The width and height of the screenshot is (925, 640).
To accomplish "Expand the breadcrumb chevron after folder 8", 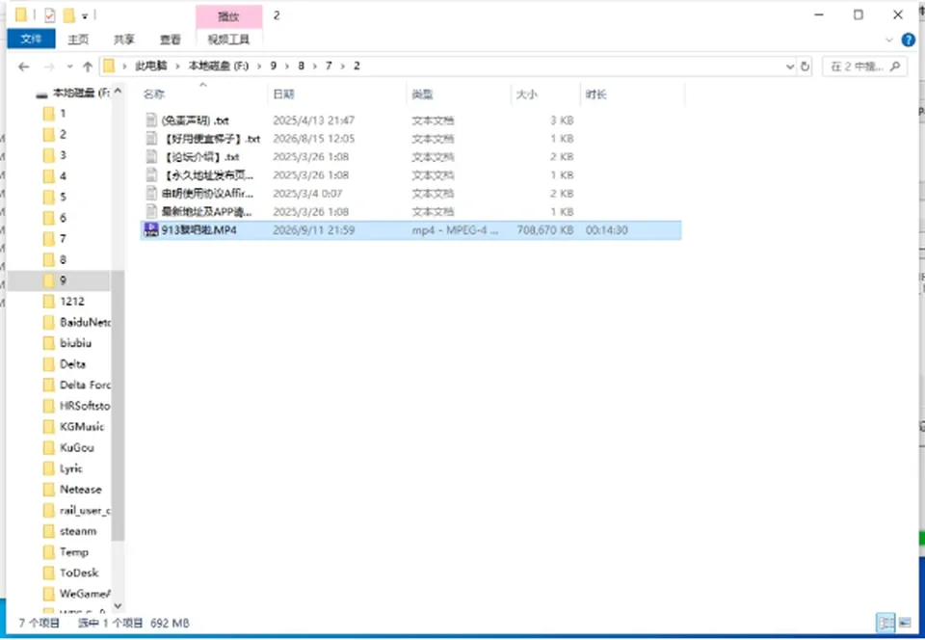I will tap(315, 67).
